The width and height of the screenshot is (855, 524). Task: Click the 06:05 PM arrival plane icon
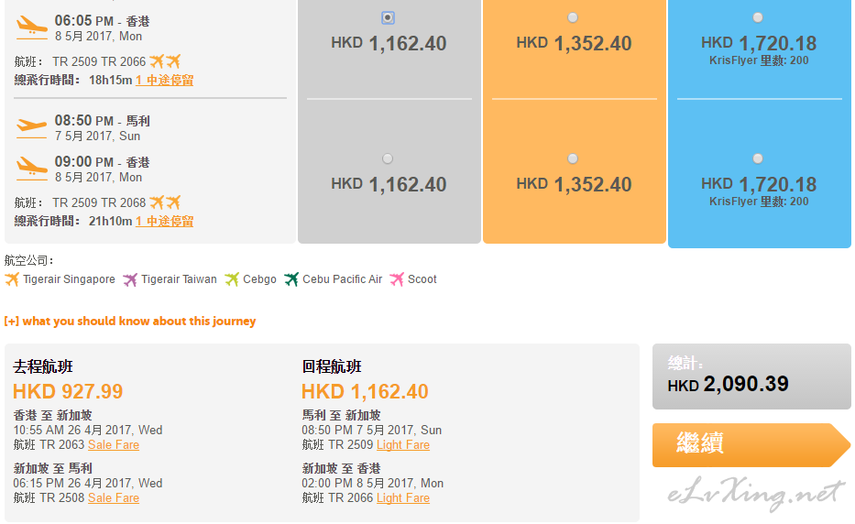click(x=32, y=27)
